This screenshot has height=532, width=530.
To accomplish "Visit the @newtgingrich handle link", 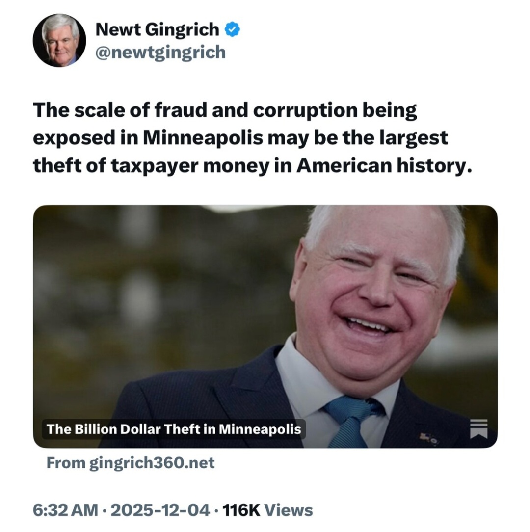I will pos(160,52).
